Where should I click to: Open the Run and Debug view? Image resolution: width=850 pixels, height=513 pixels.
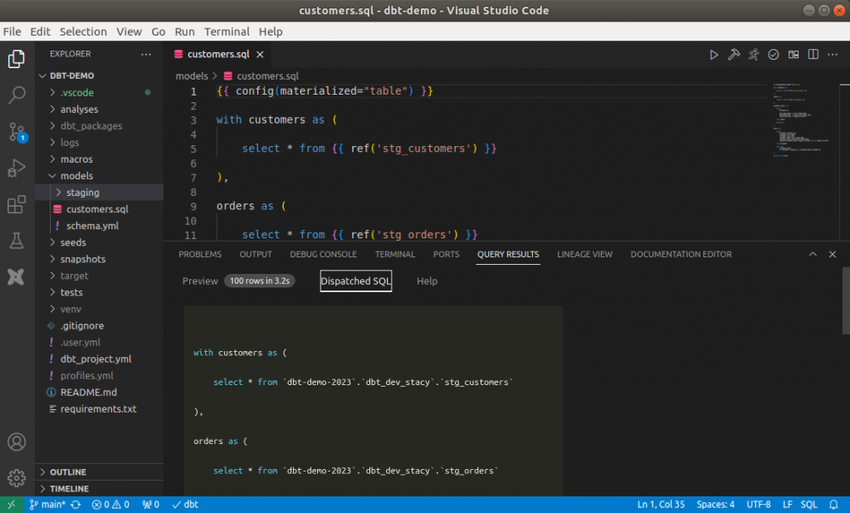pyautogui.click(x=17, y=169)
